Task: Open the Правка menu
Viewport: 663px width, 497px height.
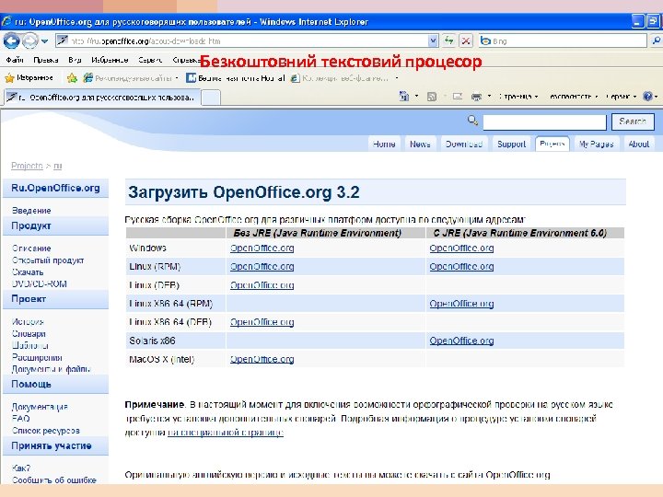Action: tap(46, 60)
